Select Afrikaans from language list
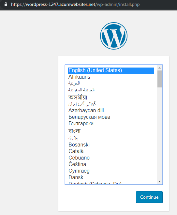The width and height of the screenshot is (177, 215). [111, 77]
